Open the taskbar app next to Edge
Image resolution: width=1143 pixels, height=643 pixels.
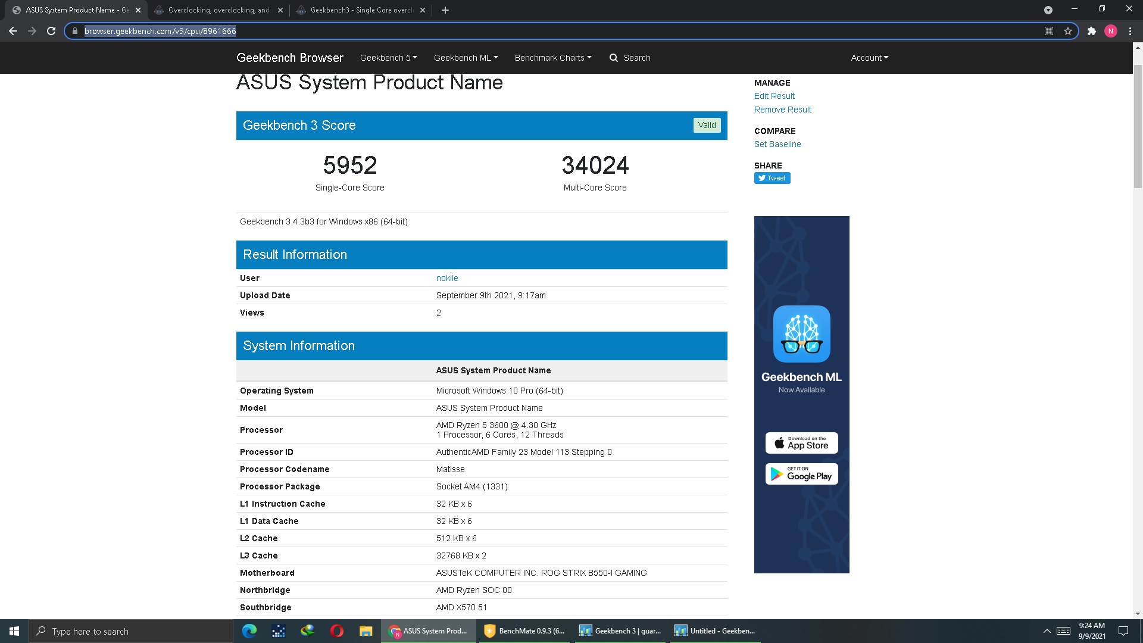278,631
